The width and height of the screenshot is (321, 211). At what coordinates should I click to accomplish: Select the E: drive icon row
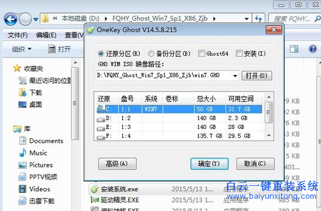[x=101, y=128]
